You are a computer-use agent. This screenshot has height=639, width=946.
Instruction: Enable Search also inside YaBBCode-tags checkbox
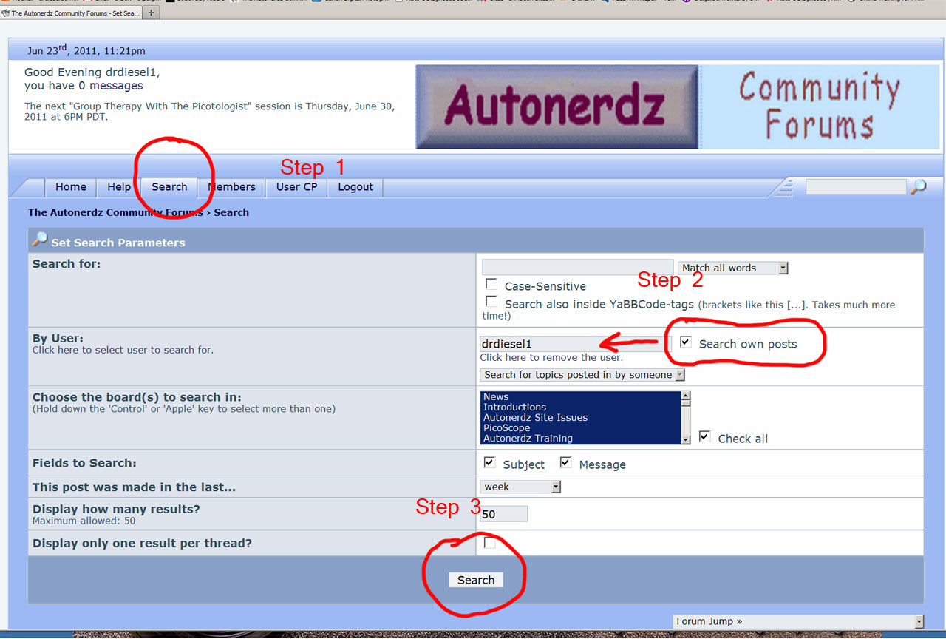pyautogui.click(x=491, y=301)
